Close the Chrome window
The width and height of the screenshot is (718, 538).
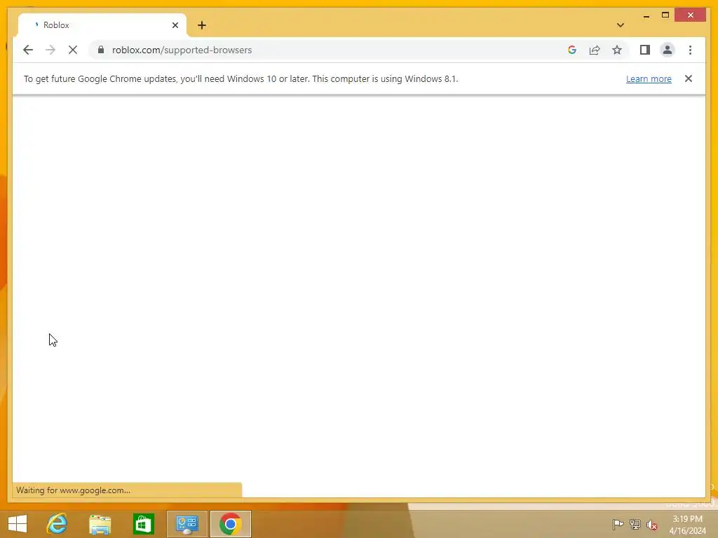click(x=690, y=15)
